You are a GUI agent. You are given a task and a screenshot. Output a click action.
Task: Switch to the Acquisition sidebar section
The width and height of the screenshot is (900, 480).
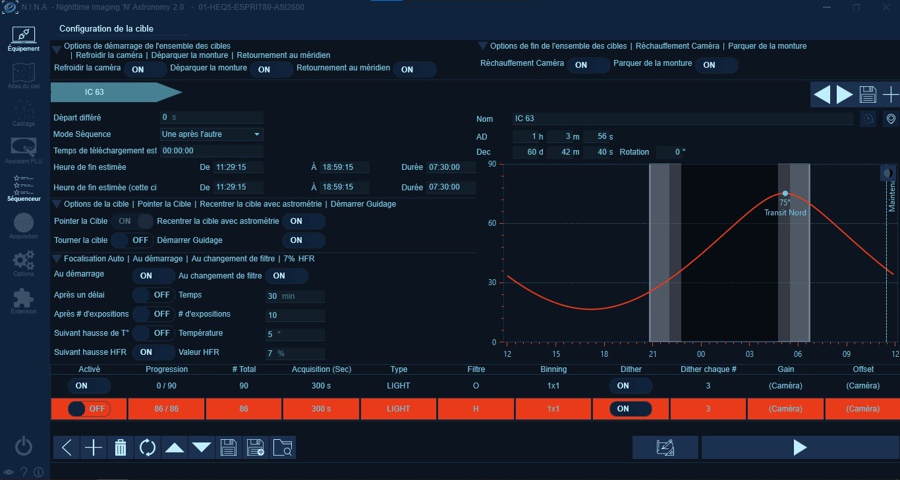coord(24,225)
